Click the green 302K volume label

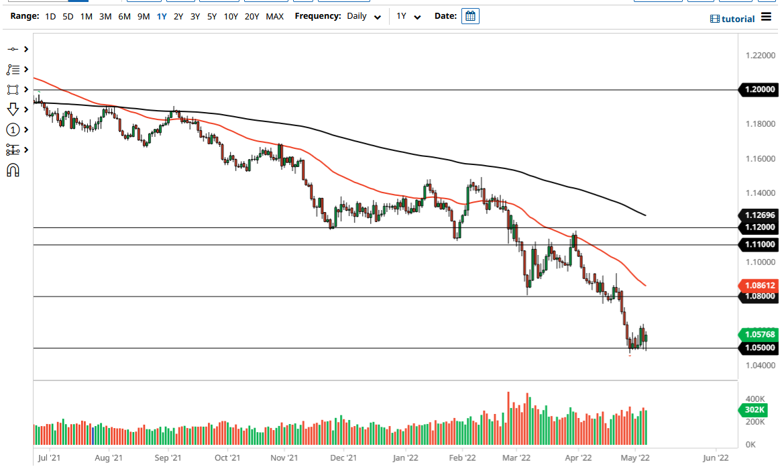753,410
